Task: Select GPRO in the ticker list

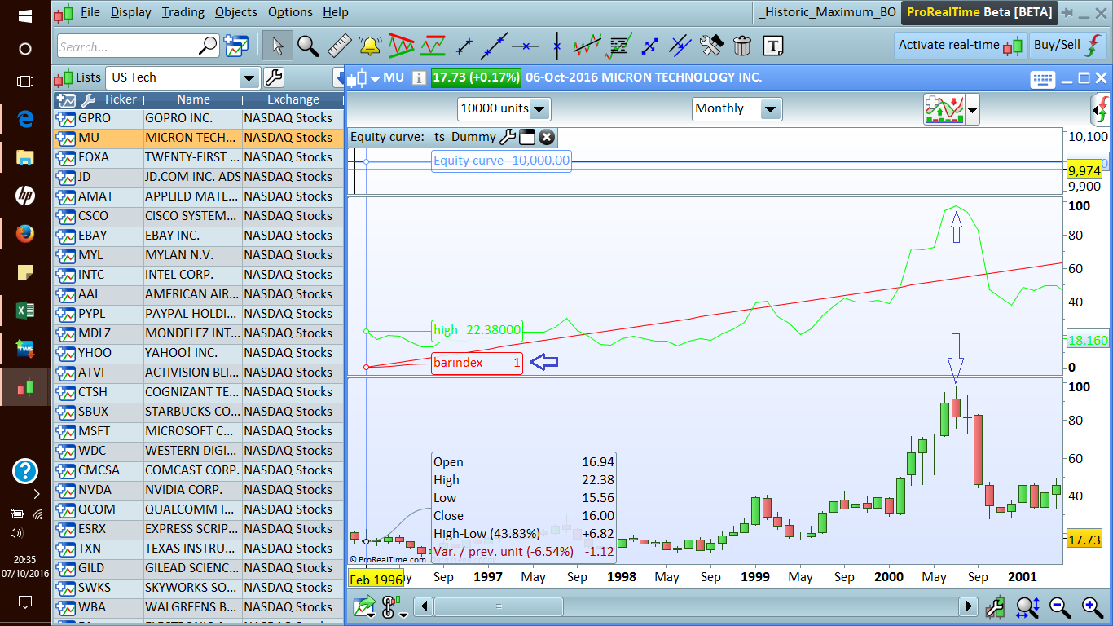Action: (x=199, y=118)
